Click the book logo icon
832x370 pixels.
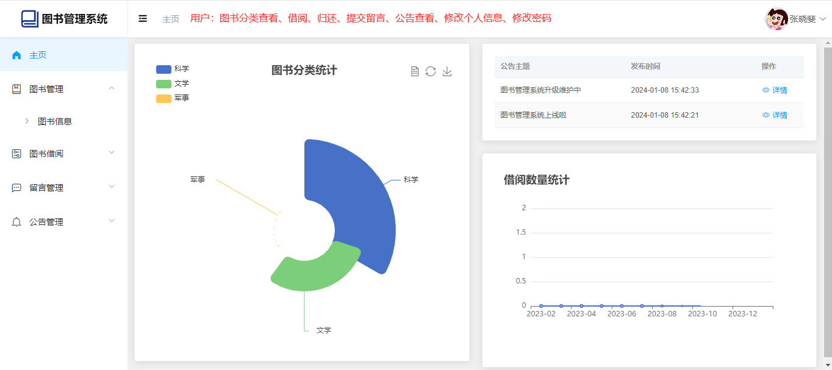29,19
